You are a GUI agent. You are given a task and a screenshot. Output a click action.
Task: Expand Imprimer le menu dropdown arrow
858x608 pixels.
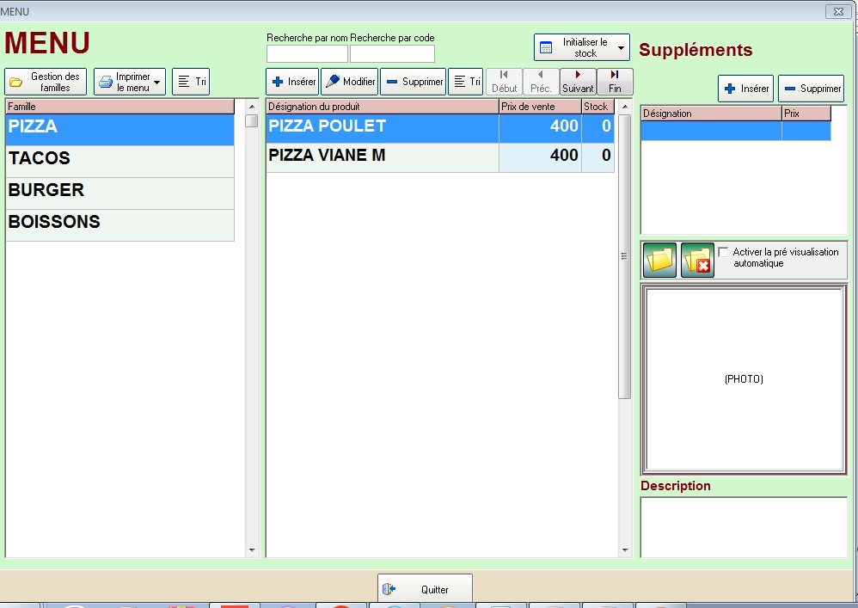pyautogui.click(x=157, y=82)
